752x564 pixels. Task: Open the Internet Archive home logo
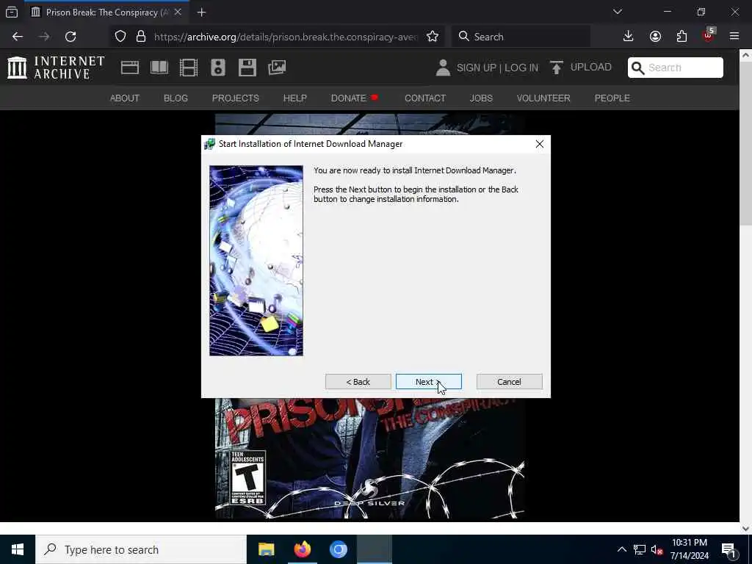(56, 68)
